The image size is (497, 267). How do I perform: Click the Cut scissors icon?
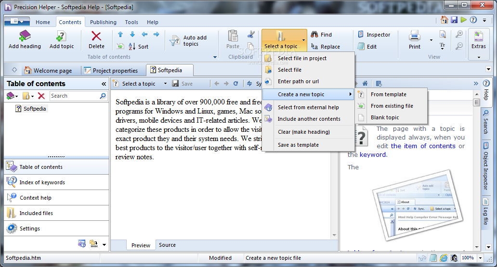click(251, 34)
